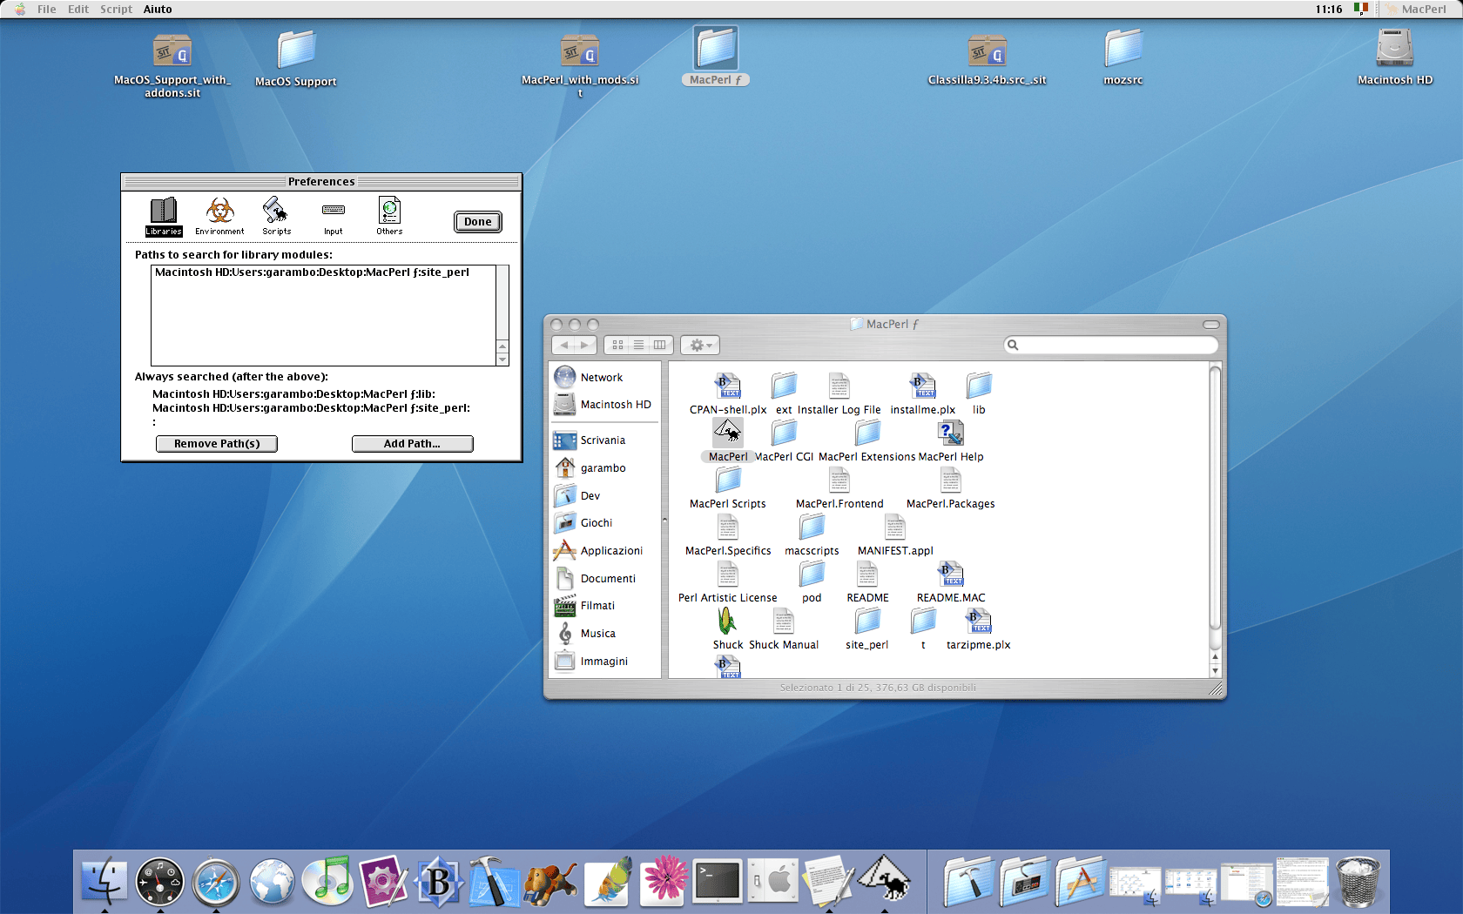Select Macintosh HD in Finder sidebar
1463x914 pixels.
click(x=603, y=405)
